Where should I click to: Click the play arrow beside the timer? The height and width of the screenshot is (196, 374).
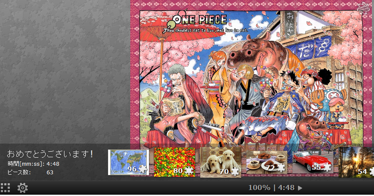point(300,188)
